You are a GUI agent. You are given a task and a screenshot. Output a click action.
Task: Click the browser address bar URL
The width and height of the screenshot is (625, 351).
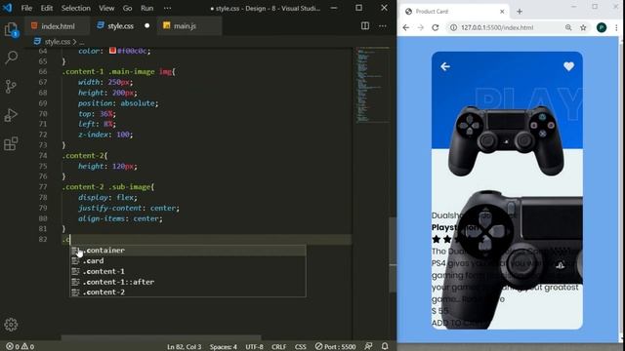coord(497,27)
